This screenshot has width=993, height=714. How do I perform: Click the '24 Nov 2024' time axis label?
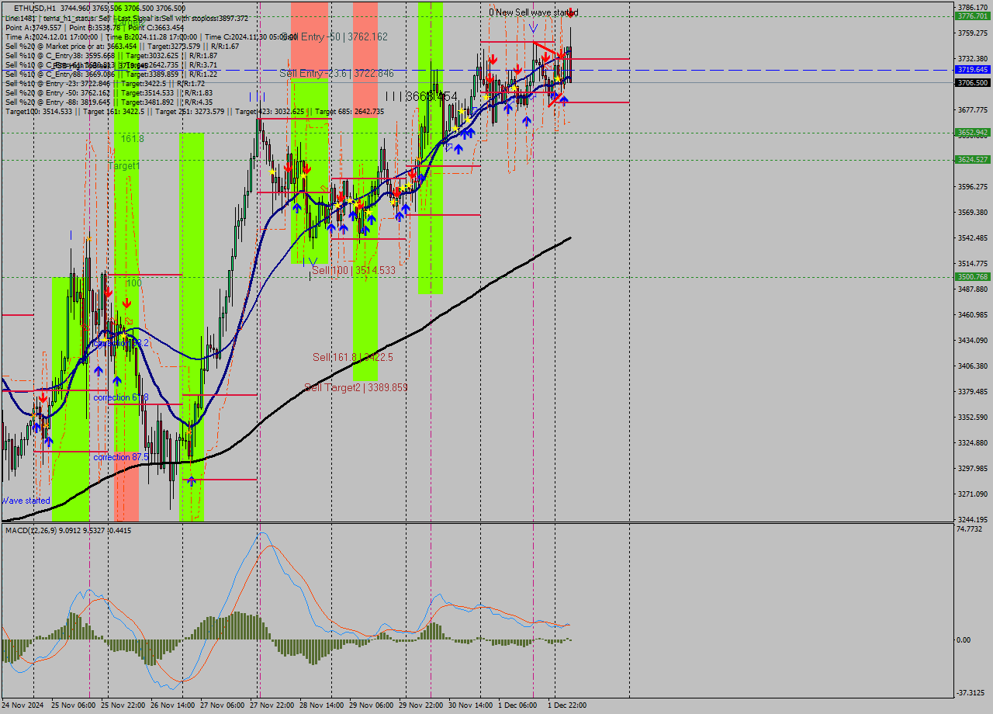pos(23,705)
